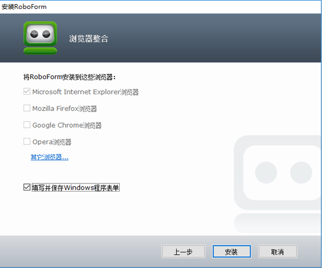This screenshot has height=268, width=322.
Task: Click the Mozilla Firefox浏览器 label text
Action: (x=64, y=109)
